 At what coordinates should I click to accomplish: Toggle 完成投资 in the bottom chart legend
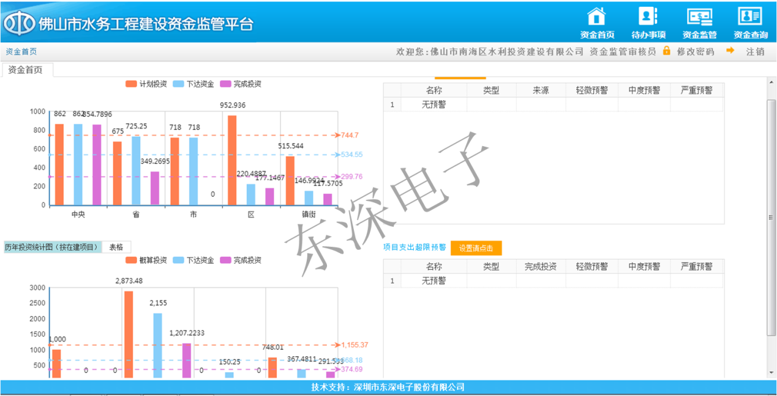click(241, 260)
